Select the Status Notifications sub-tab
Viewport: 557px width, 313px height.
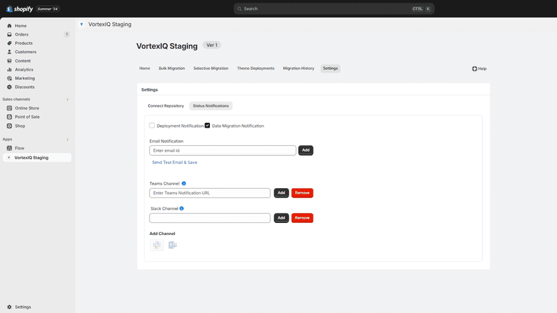pyautogui.click(x=211, y=105)
